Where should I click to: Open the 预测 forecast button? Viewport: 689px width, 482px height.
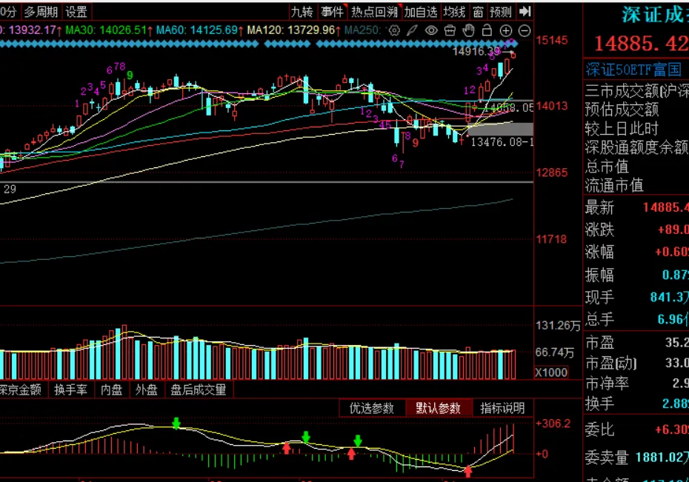point(501,12)
